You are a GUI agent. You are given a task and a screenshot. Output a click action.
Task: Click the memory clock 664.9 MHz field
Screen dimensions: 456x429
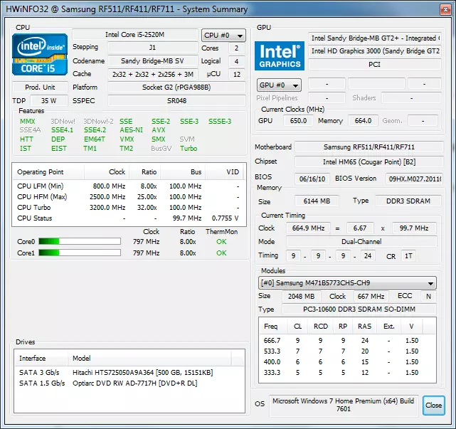pyautogui.click(x=308, y=228)
